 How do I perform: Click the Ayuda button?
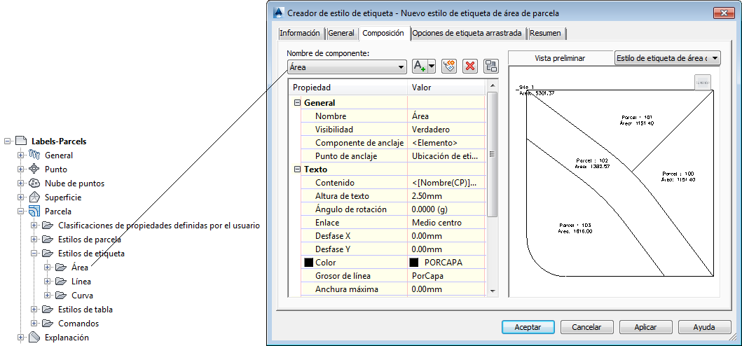click(x=704, y=327)
